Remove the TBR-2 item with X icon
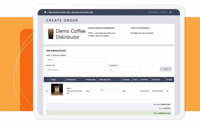 (47, 91)
